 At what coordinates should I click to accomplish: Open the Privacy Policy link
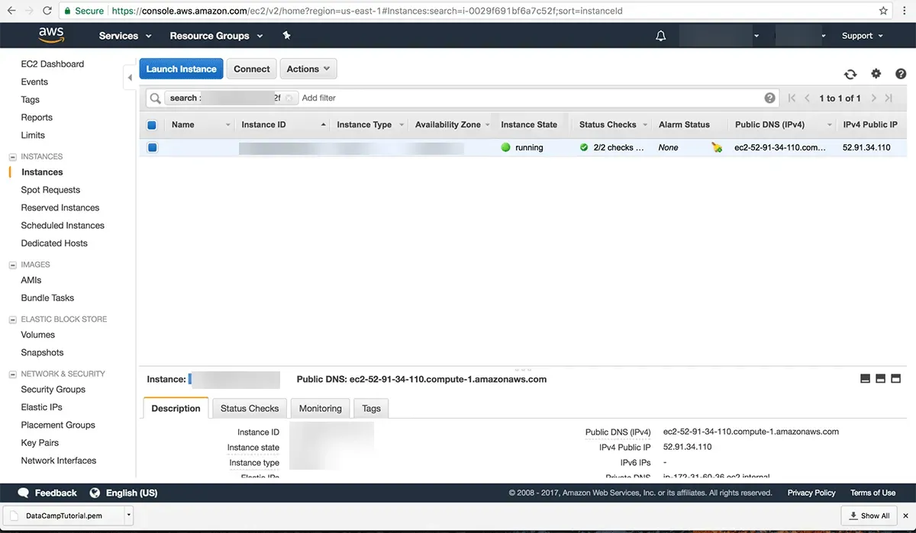[811, 493]
